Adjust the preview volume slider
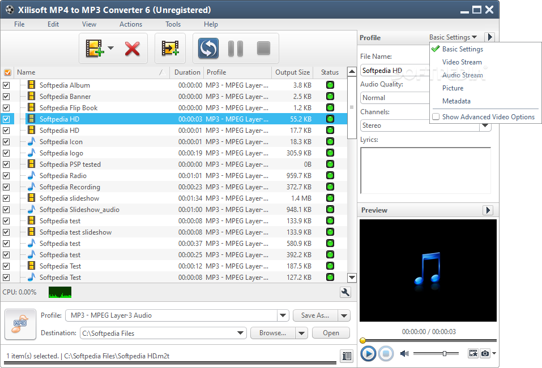This screenshot has width=542, height=368. 445,353
